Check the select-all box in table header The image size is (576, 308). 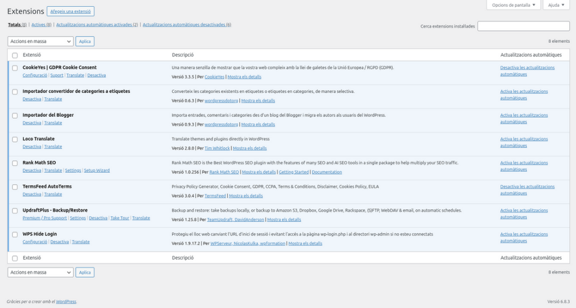pos(15,55)
